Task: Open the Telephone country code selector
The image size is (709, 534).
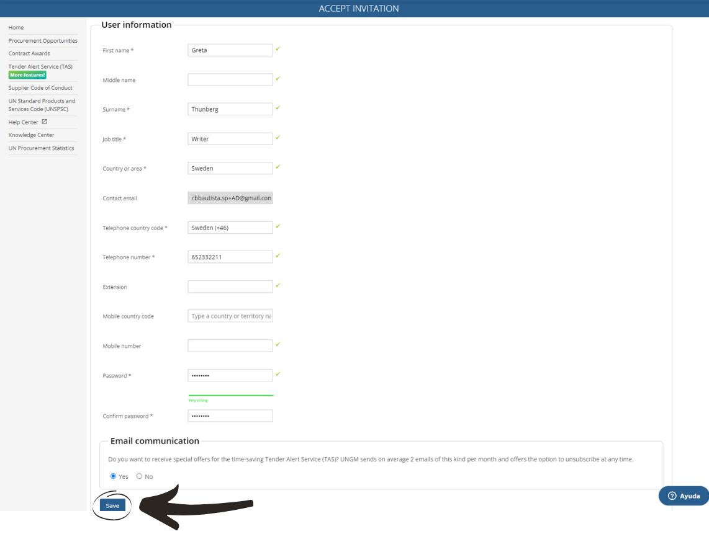Action: (x=230, y=227)
